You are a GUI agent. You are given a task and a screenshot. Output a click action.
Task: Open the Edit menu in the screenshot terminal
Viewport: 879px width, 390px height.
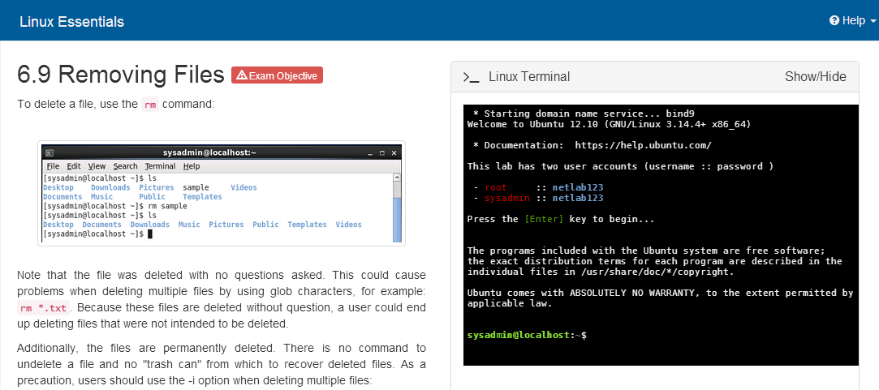(73, 166)
